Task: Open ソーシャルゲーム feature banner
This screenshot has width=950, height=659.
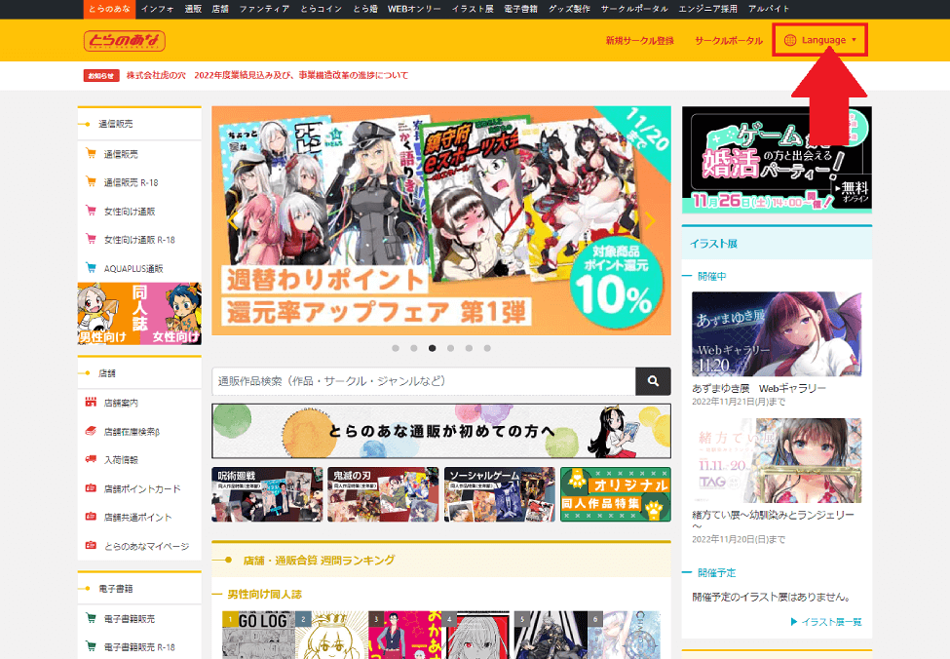Action: (499, 494)
